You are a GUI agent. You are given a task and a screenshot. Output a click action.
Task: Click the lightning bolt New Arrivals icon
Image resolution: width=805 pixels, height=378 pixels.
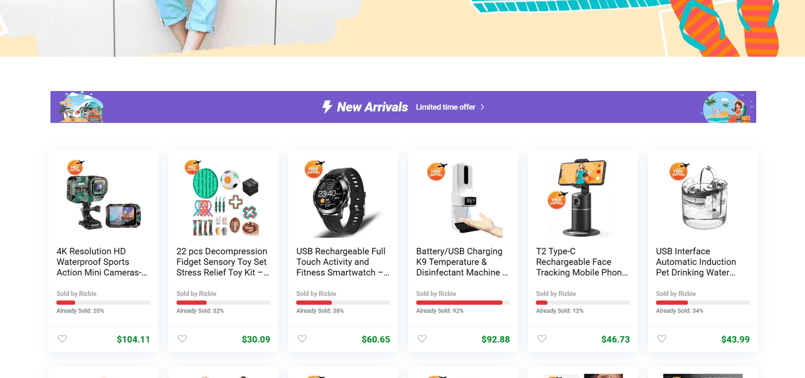(327, 107)
